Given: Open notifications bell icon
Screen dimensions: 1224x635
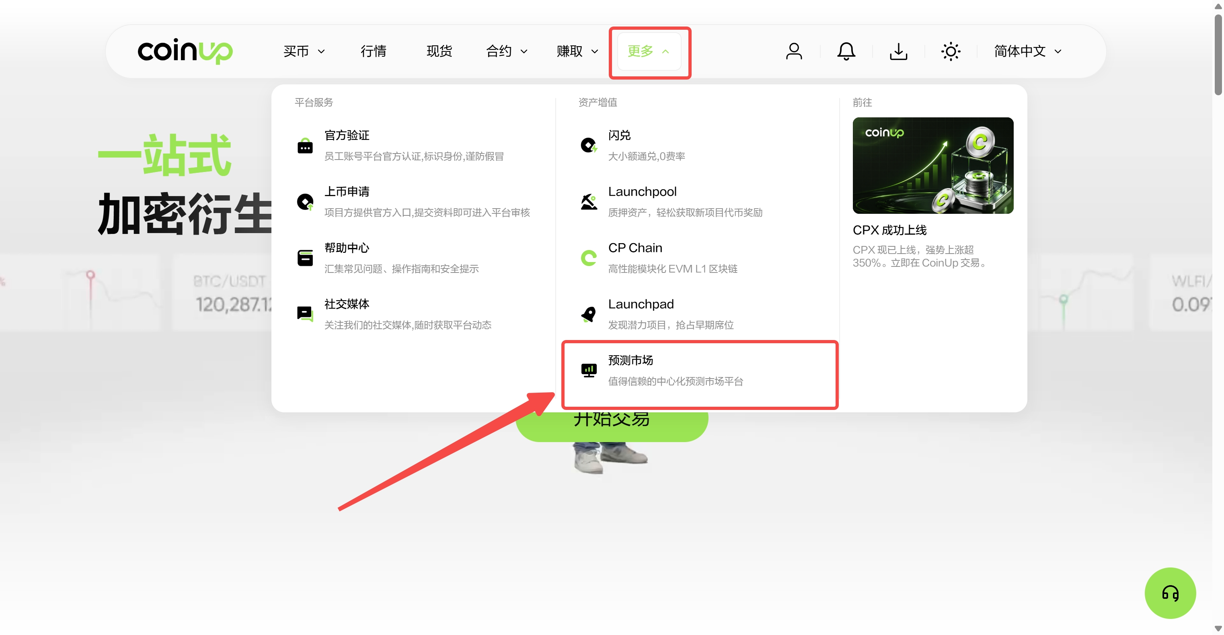Looking at the screenshot, I should 846,51.
